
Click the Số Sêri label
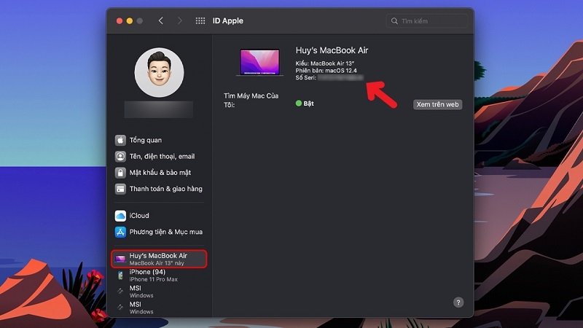(305, 77)
